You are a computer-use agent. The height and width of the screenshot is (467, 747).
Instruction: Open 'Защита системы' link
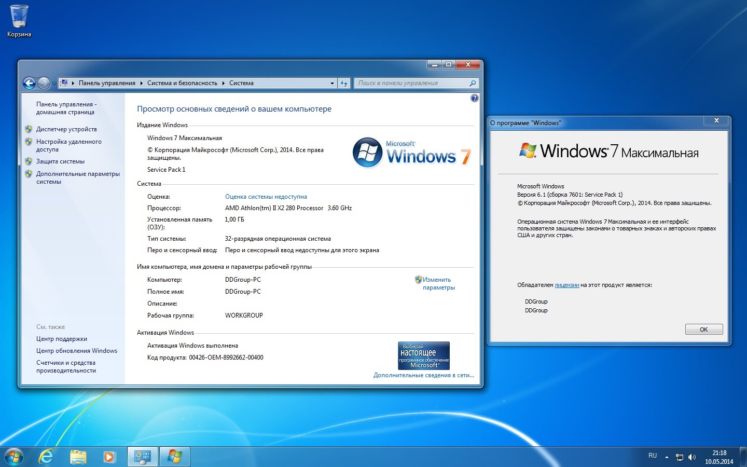60,161
